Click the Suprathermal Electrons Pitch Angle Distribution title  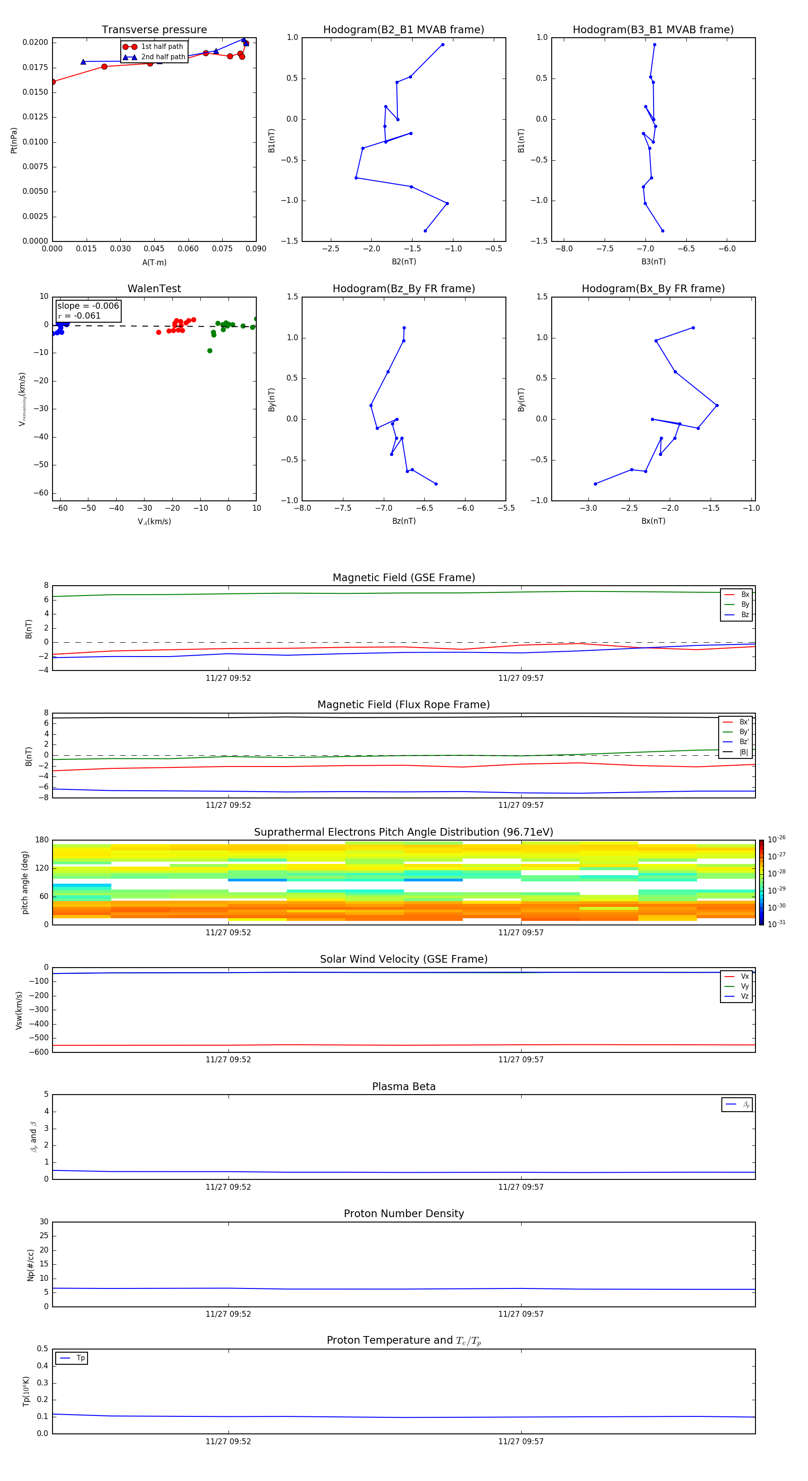click(404, 833)
